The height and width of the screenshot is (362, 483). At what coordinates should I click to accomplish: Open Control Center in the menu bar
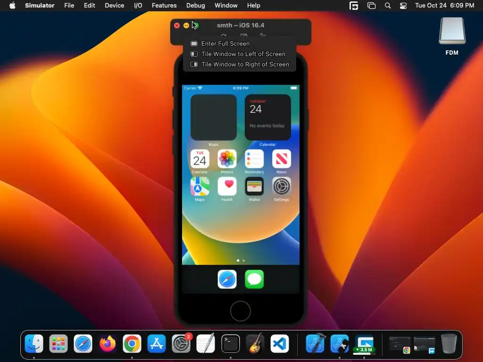pos(403,6)
